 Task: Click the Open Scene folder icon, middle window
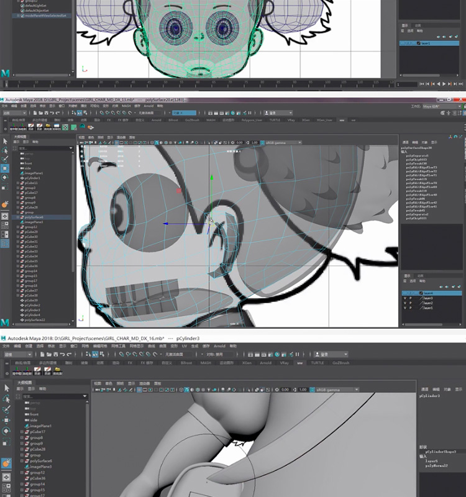click(41, 113)
